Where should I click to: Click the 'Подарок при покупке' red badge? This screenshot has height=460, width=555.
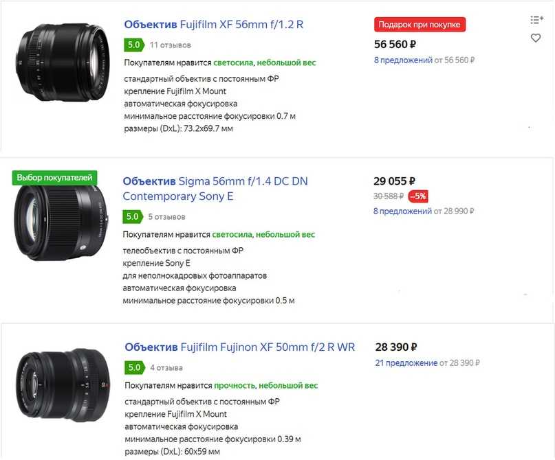pos(420,25)
